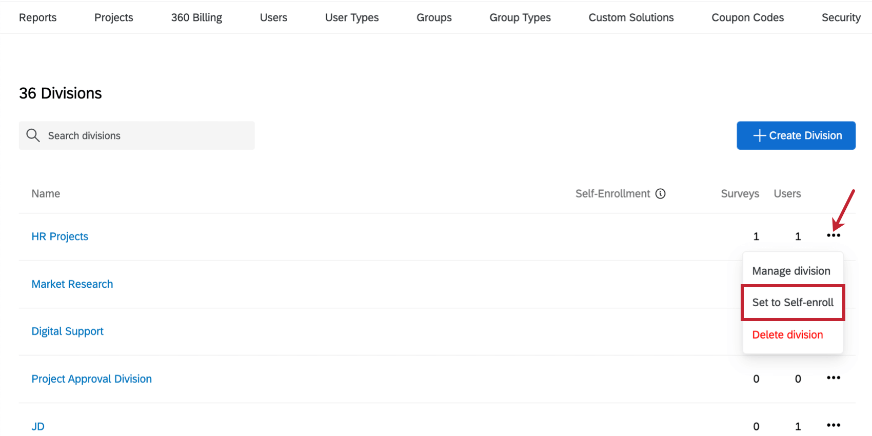The height and width of the screenshot is (436, 872).
Task: Open the Digital Support division link
Action: click(68, 331)
